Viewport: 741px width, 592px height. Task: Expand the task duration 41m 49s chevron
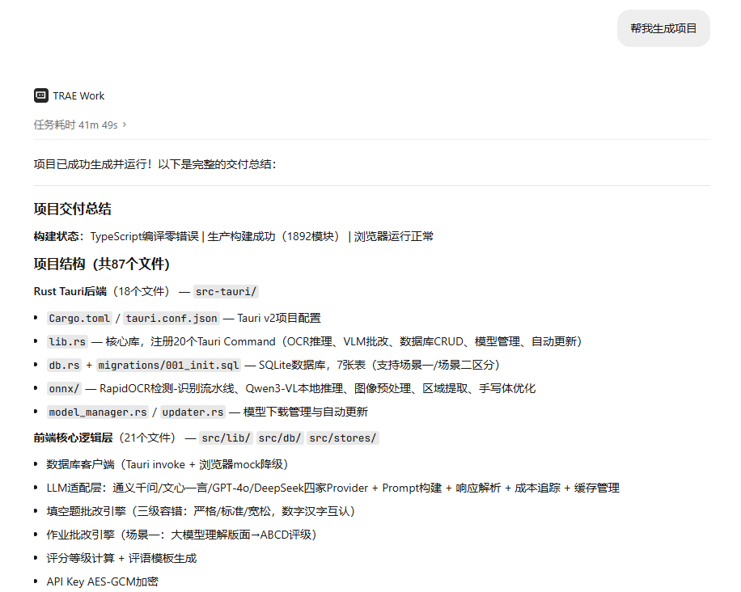(x=125, y=125)
